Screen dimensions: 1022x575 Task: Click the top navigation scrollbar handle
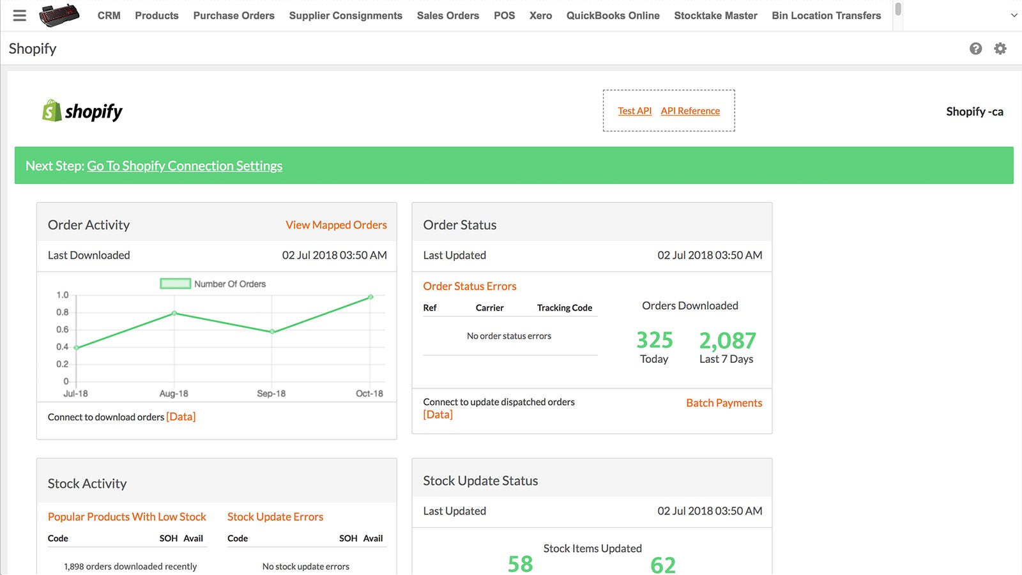click(x=898, y=9)
